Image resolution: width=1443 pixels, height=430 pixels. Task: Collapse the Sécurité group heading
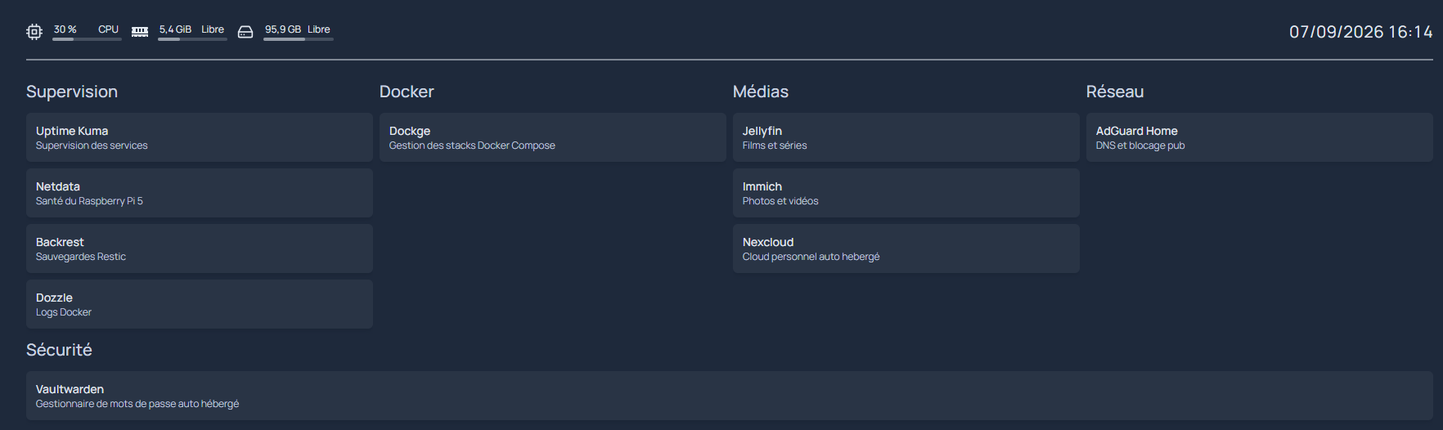(59, 350)
